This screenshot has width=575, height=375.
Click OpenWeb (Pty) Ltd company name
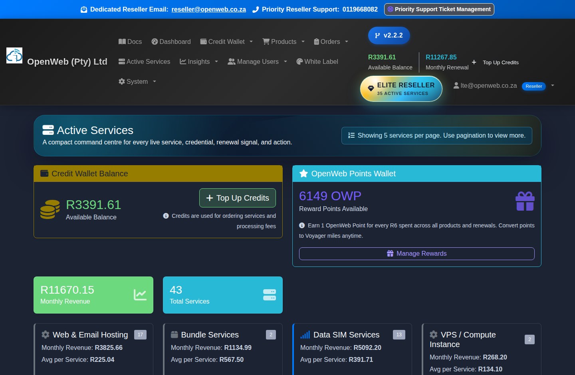coord(67,61)
